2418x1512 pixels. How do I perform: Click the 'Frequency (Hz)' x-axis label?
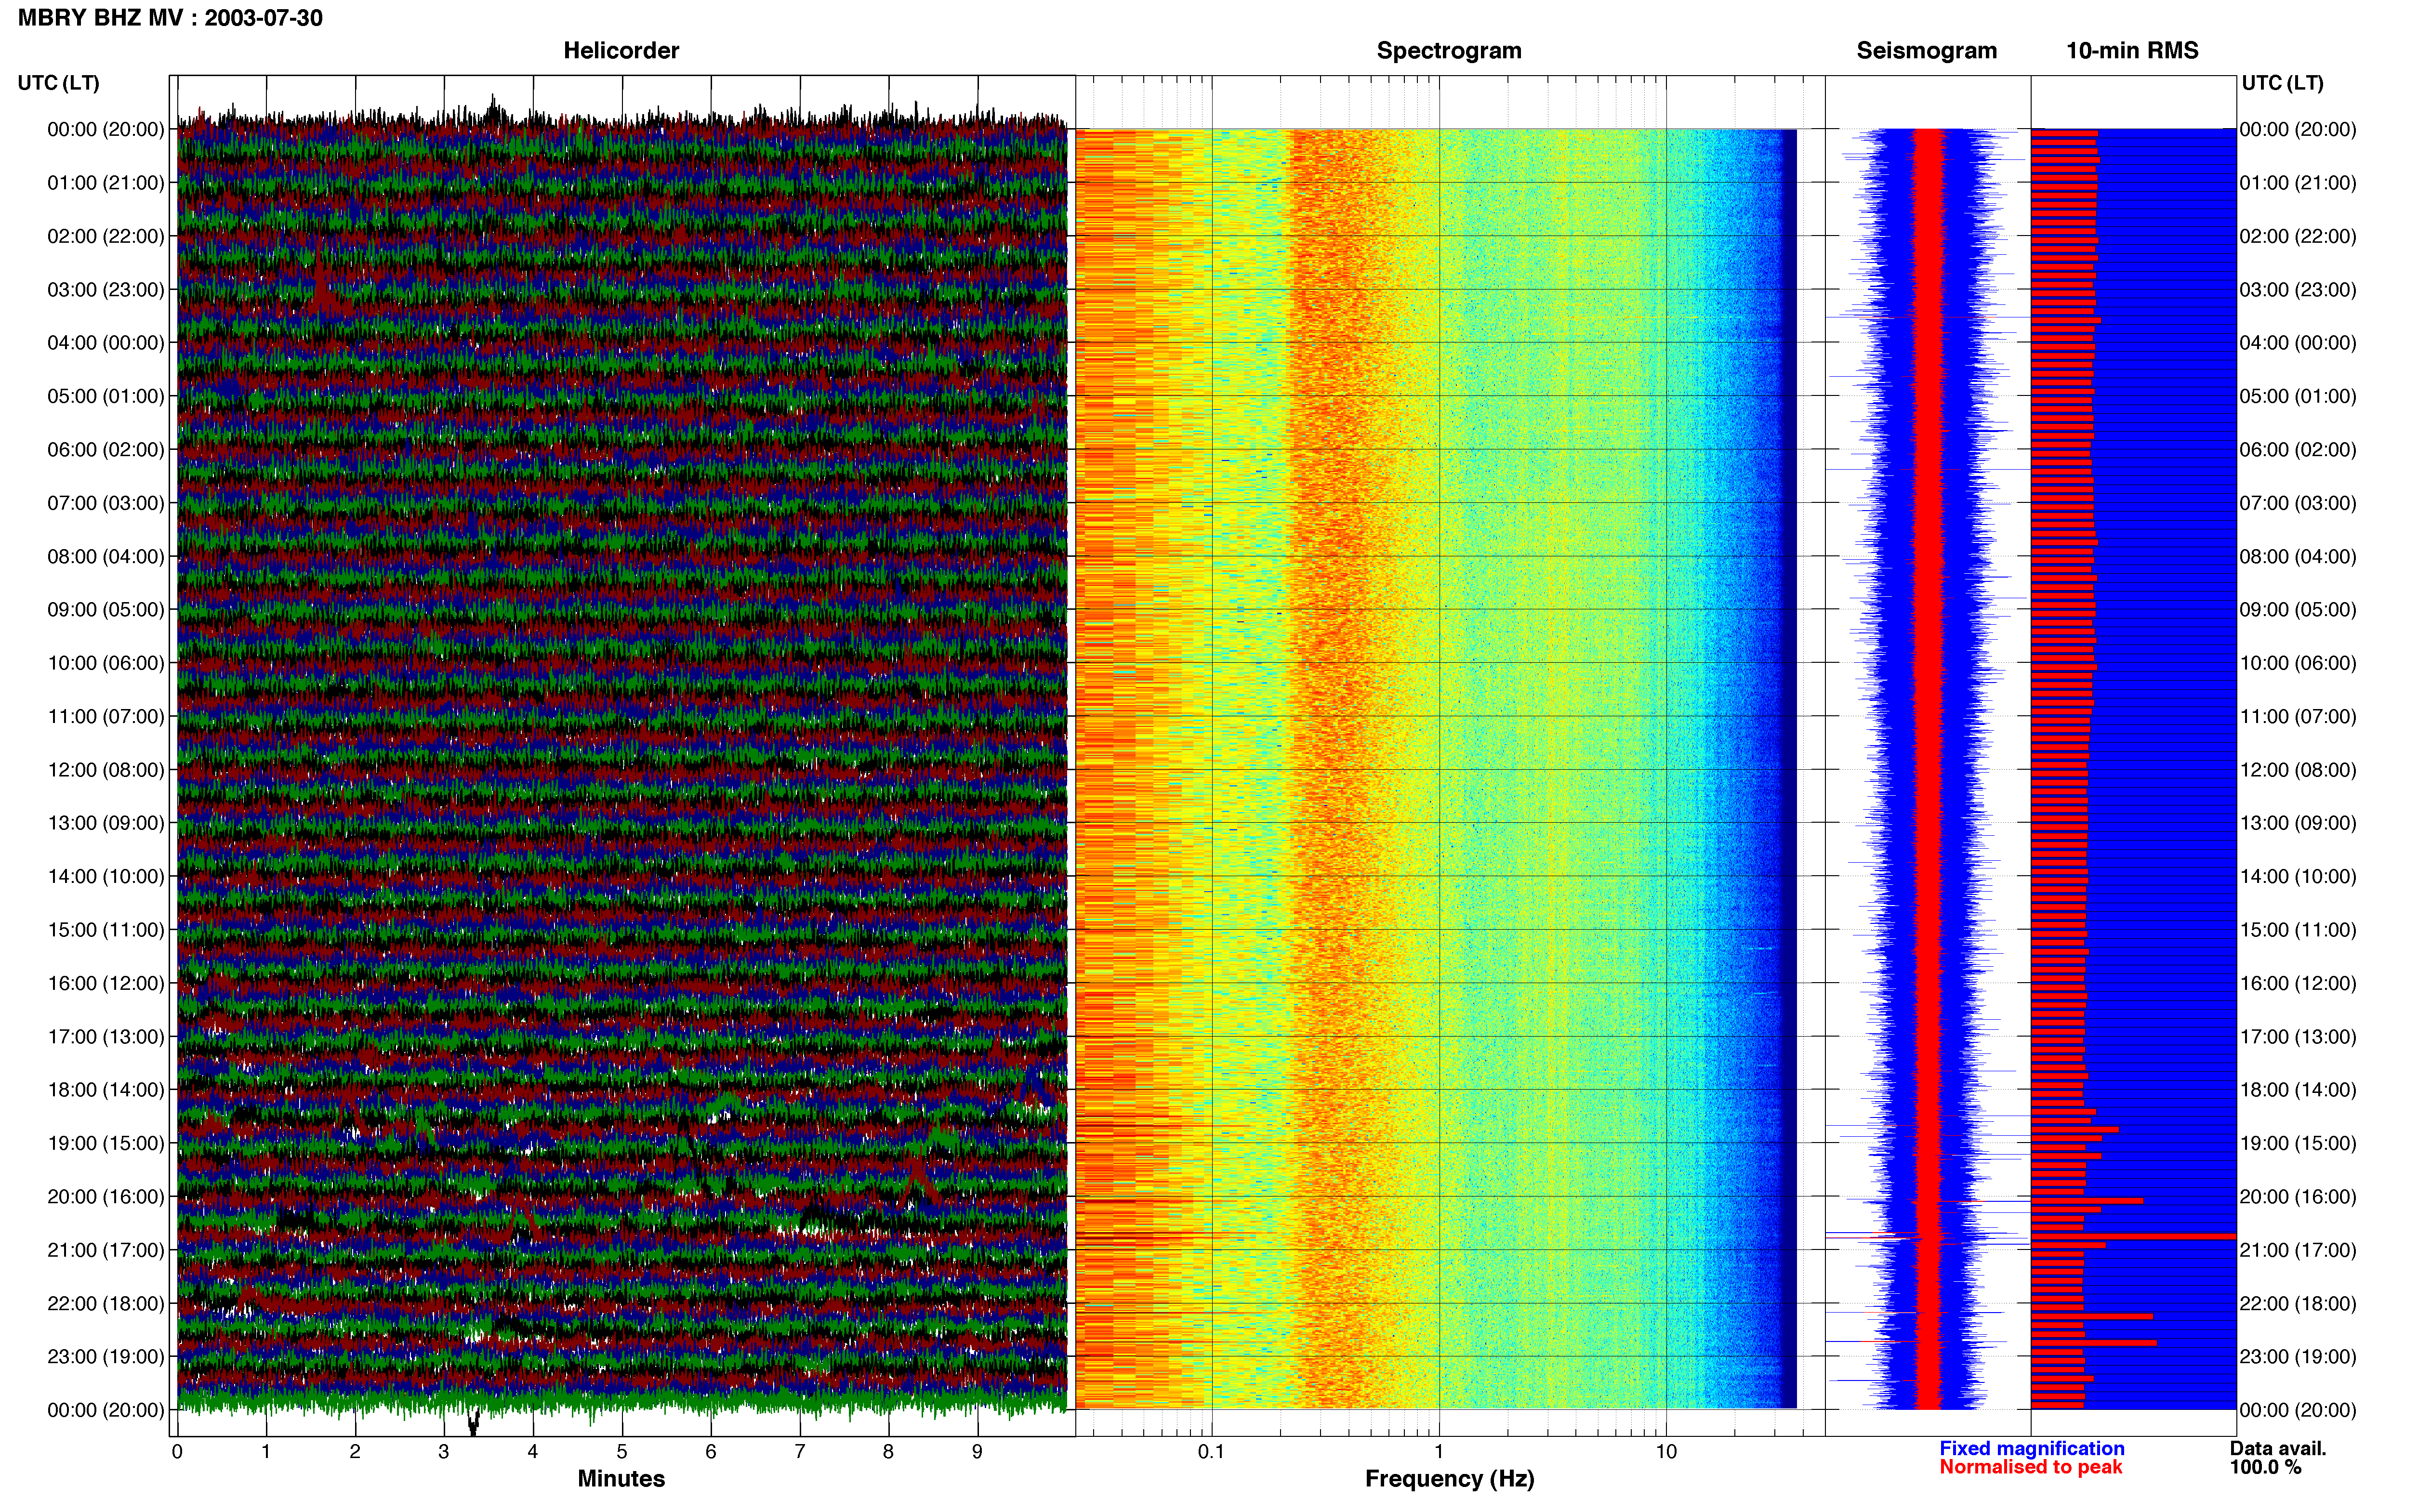(x=1449, y=1479)
